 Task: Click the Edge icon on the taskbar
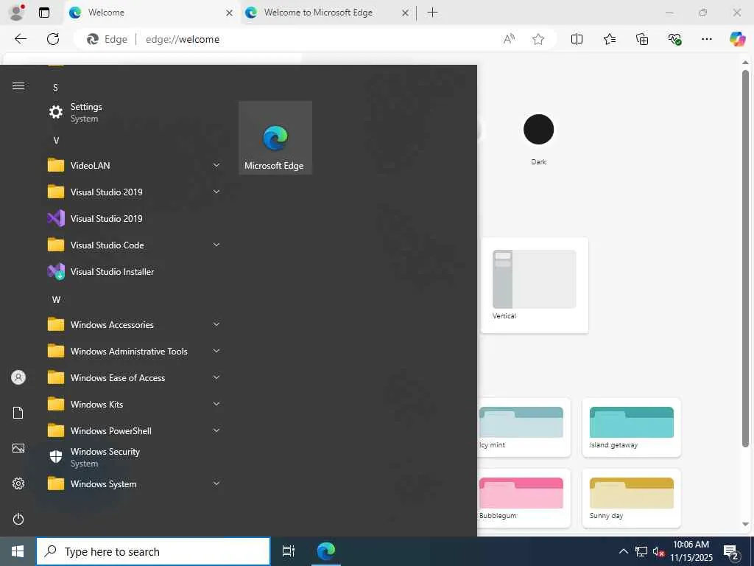coord(326,551)
